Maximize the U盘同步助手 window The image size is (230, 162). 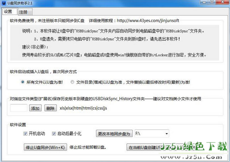[x=212, y=2]
